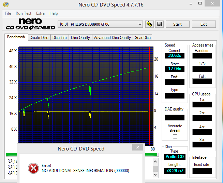223x183 pixels.
Task: Click the DAE quality field
Action: click(175, 118)
